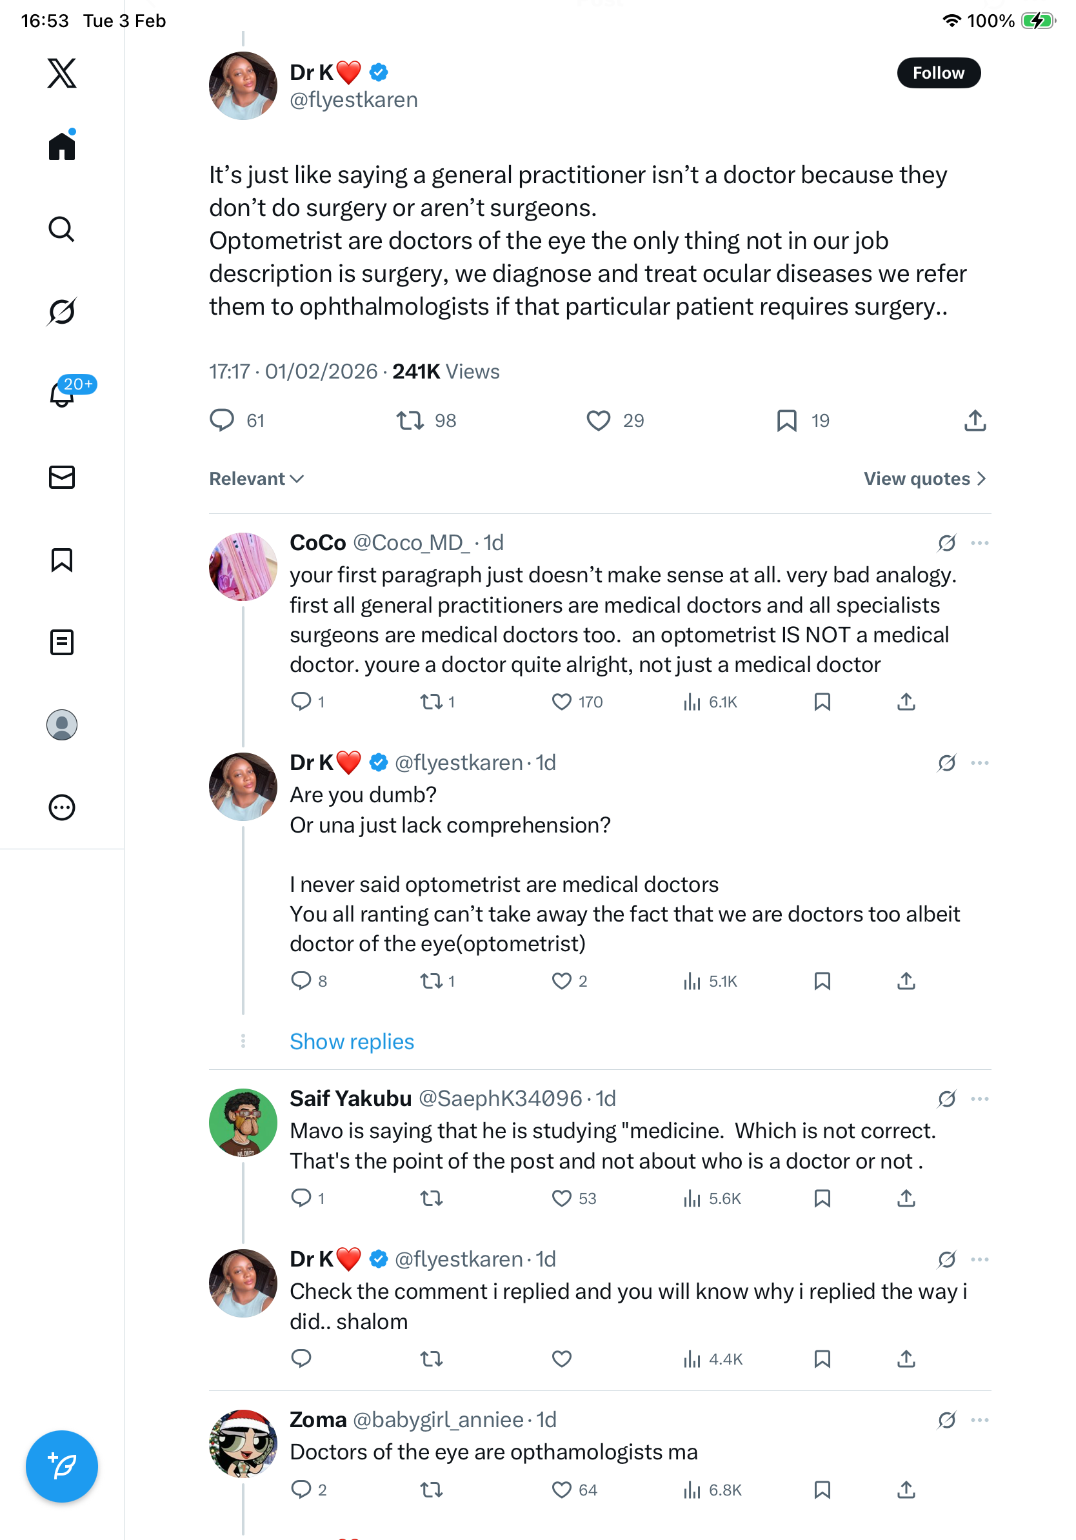Image resolution: width=1076 pixels, height=1540 pixels.
Task: Open the Messages envelope icon
Action: tap(62, 478)
